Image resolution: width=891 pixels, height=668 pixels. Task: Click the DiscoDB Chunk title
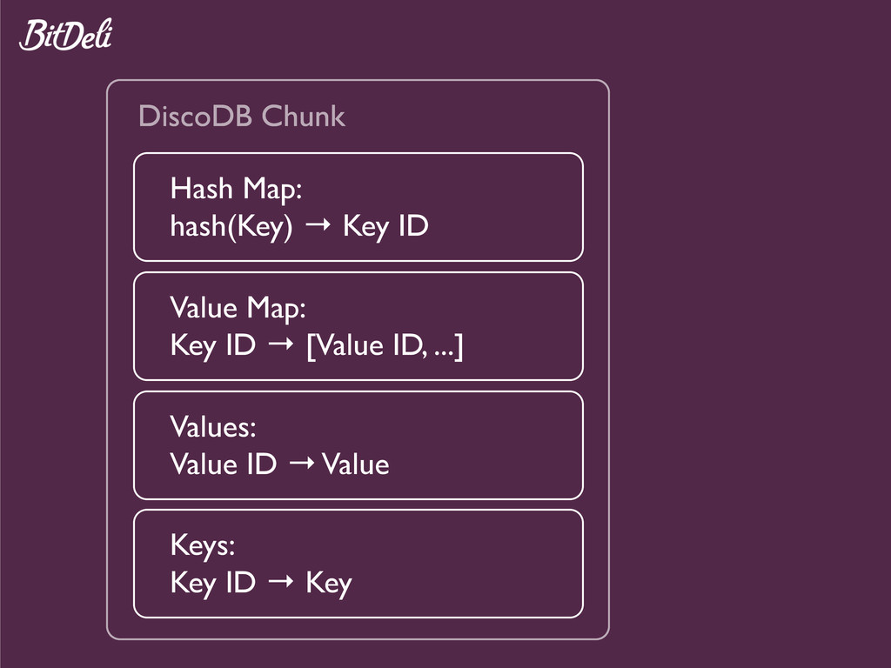242,116
